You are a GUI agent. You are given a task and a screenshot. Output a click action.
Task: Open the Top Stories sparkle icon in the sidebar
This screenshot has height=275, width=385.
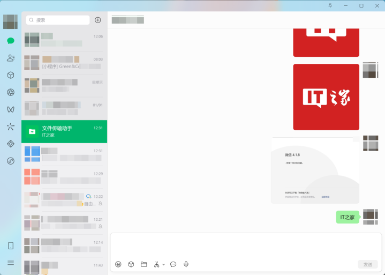tap(11, 127)
